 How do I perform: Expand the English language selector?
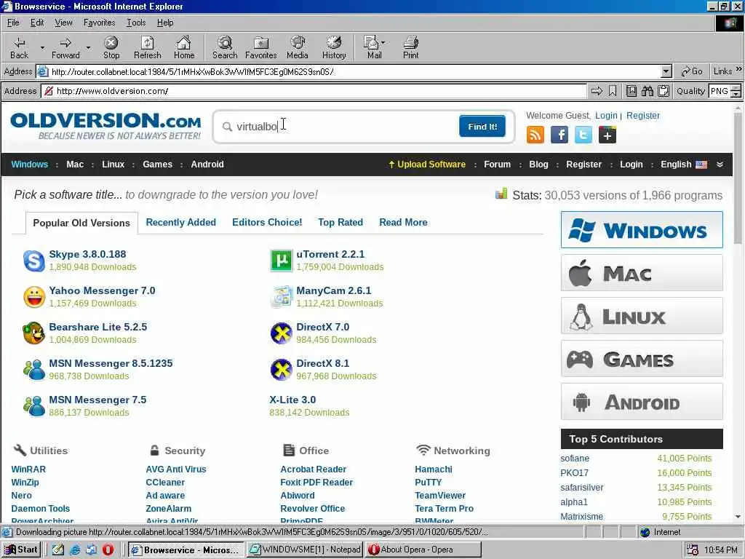point(684,164)
